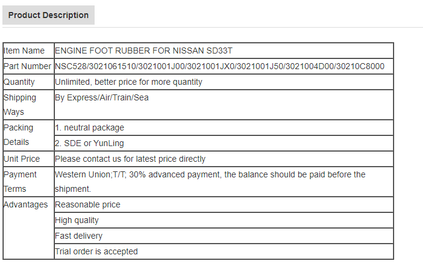Viewport: 423px width, 279px height.
Task: Click the Quantity label cell
Action: click(28, 82)
